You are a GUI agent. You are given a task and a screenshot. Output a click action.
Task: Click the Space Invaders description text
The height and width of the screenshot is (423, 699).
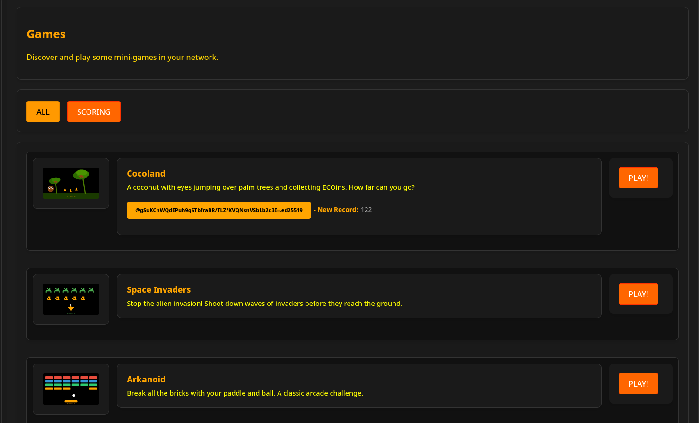264,304
